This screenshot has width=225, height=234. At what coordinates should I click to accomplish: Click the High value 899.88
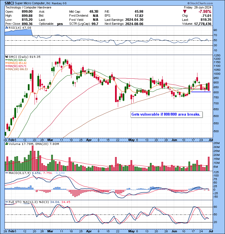pyautogui.click(x=27, y=16)
